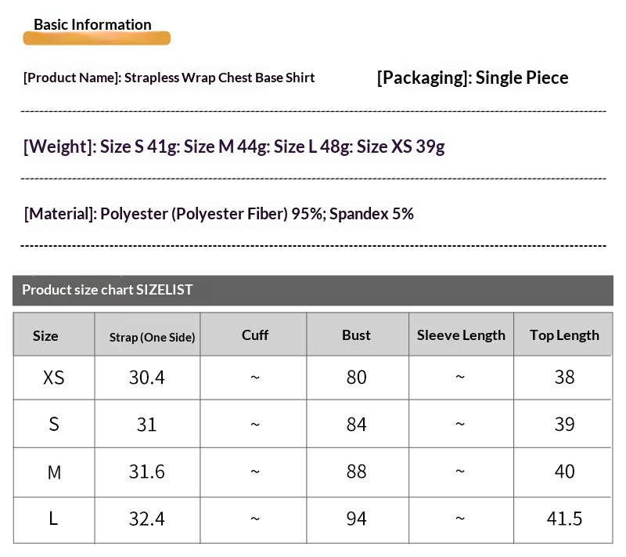Click the L size row label
626x557 pixels.
click(54, 519)
